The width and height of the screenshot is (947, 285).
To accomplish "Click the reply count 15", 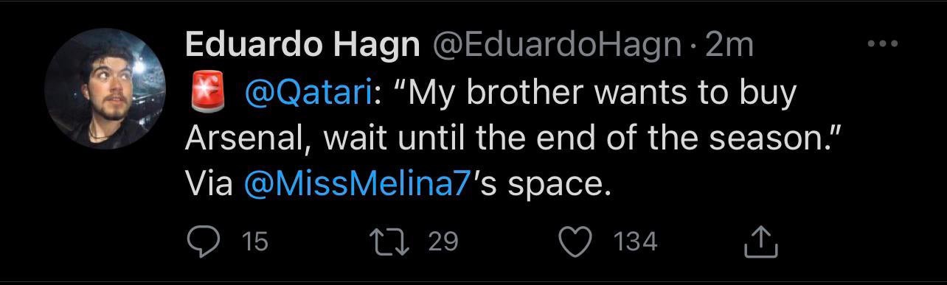I will 255,241.
